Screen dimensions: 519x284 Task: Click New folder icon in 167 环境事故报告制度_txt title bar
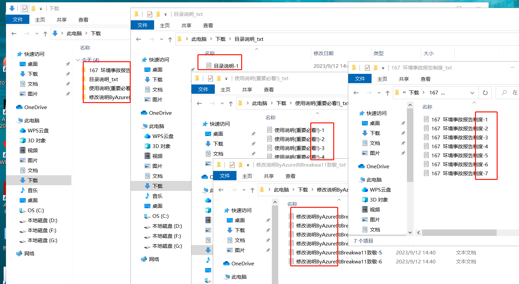pos(376,68)
